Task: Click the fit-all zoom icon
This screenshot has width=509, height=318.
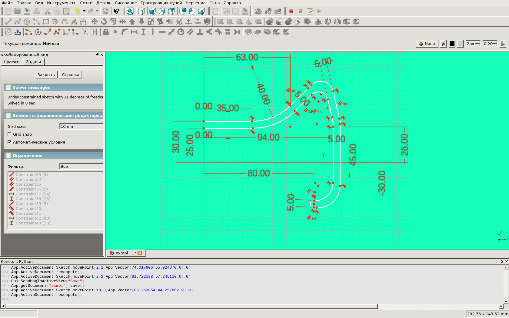Action: coord(130,11)
